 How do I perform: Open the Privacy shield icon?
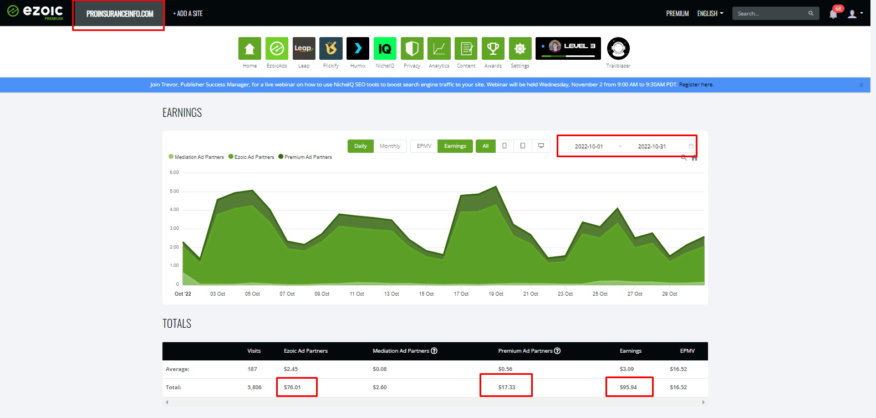click(x=412, y=49)
